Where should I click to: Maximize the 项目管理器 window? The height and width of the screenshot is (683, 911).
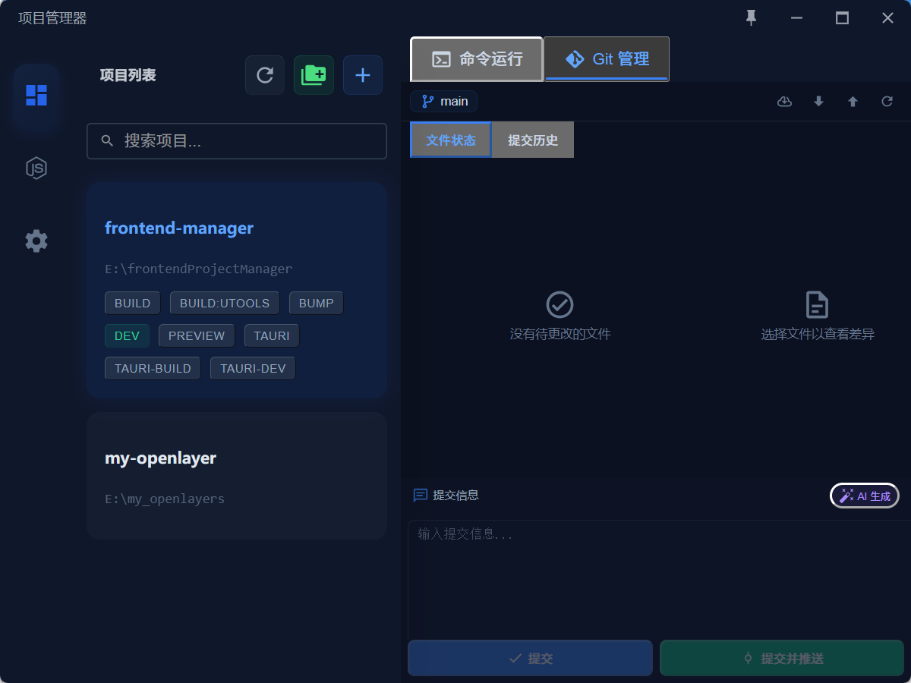pyautogui.click(x=842, y=17)
